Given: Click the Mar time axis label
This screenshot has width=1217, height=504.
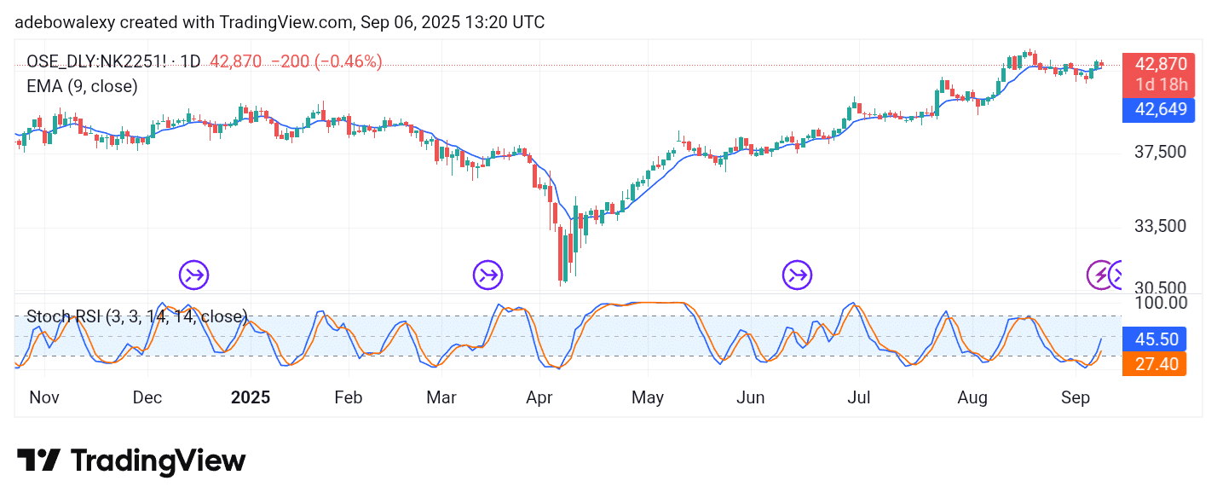Looking at the screenshot, I should pyautogui.click(x=441, y=397).
